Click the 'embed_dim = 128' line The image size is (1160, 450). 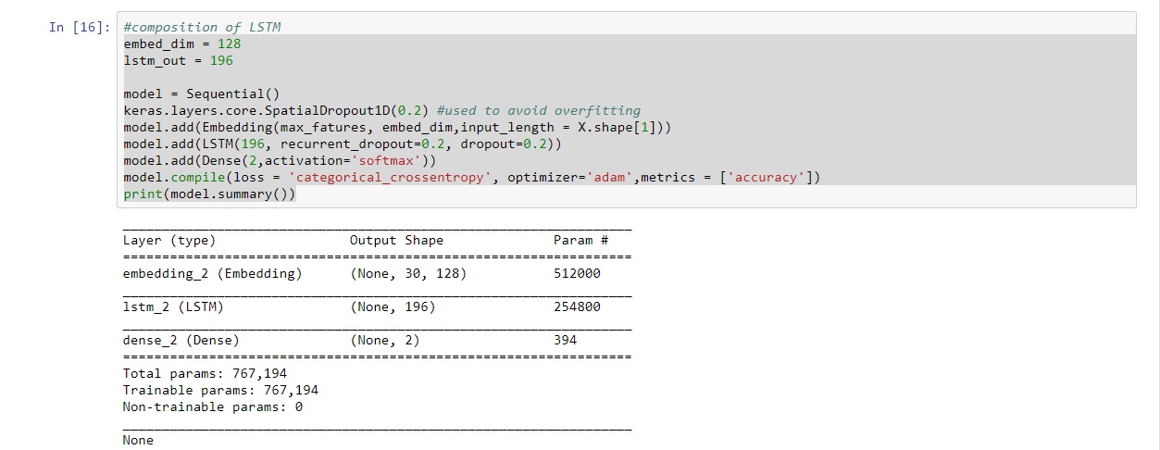pyautogui.click(x=182, y=44)
